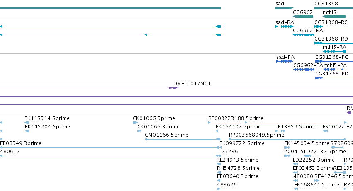
Task: Click the RP003223188.5prime EST arrow line
Action: [x=277, y=123]
